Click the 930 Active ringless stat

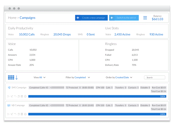click(156, 34)
